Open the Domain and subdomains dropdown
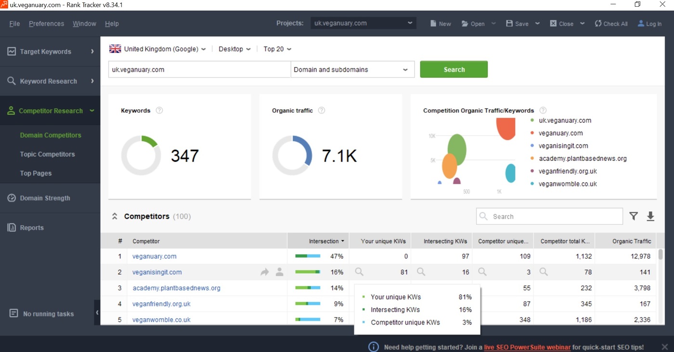 (352, 69)
